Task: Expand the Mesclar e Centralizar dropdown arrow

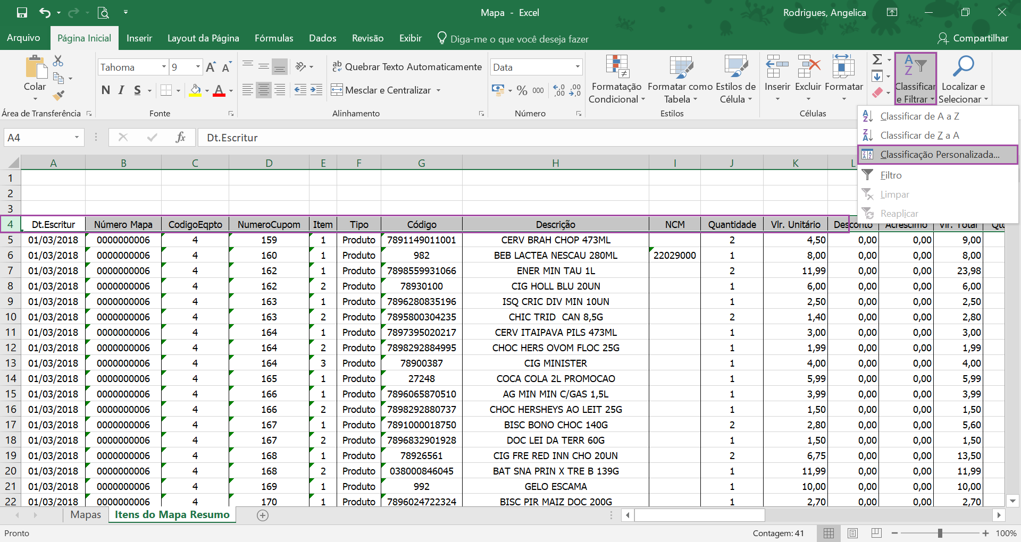Action: (439, 90)
